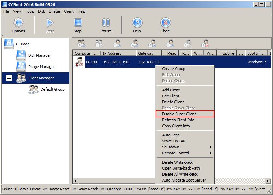Image resolution: width=273 pixels, height=195 pixels.
Task: Pause the CCBoot service
Action: (106, 25)
